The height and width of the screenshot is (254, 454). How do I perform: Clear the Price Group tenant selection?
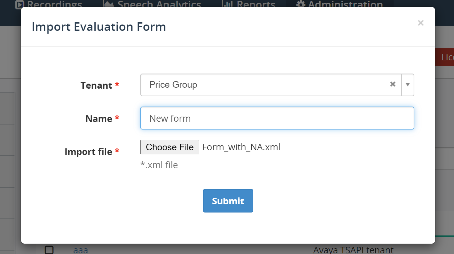click(x=393, y=84)
